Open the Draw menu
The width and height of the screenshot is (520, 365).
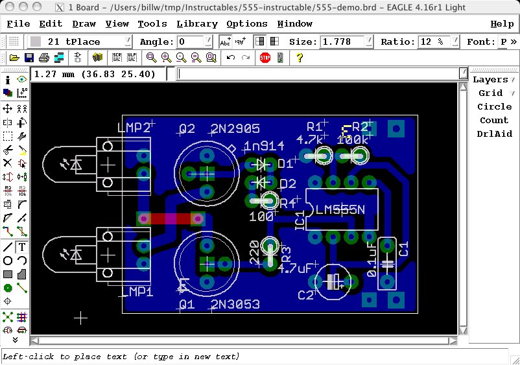tap(84, 24)
